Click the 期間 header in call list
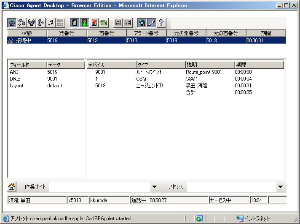Viewport: 300px width, 224px height. point(266,33)
